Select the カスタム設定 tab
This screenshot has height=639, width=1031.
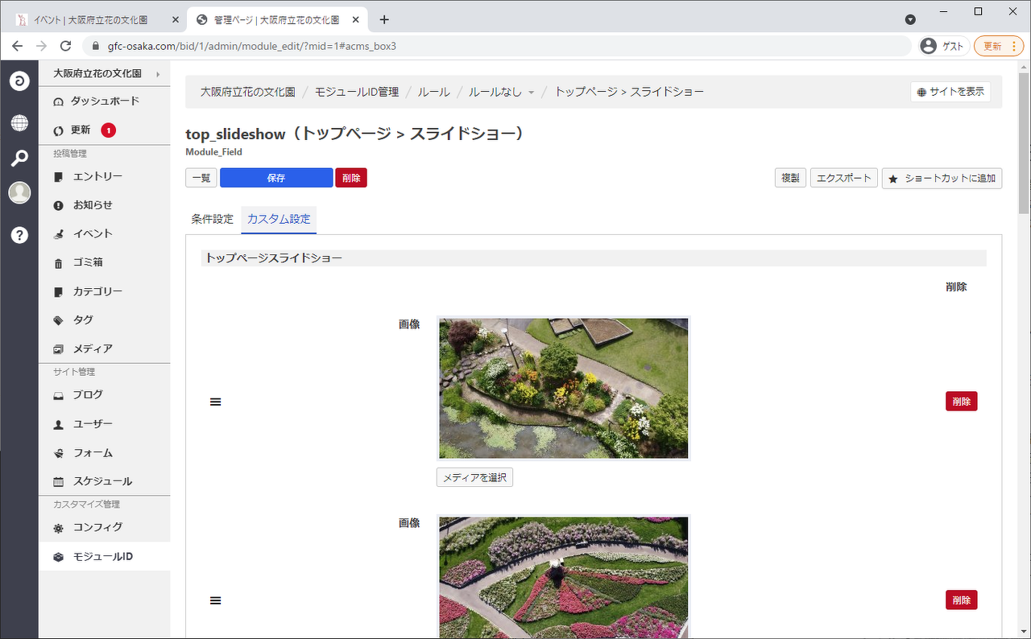coord(279,219)
